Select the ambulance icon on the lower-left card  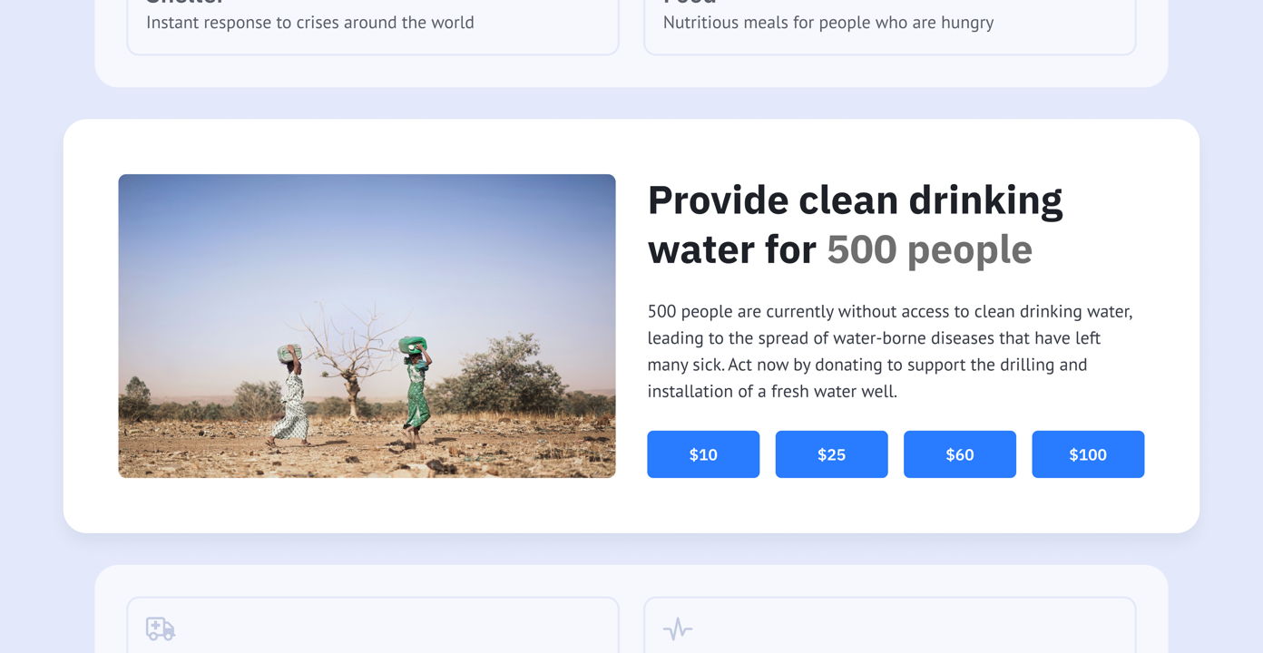coord(160,628)
